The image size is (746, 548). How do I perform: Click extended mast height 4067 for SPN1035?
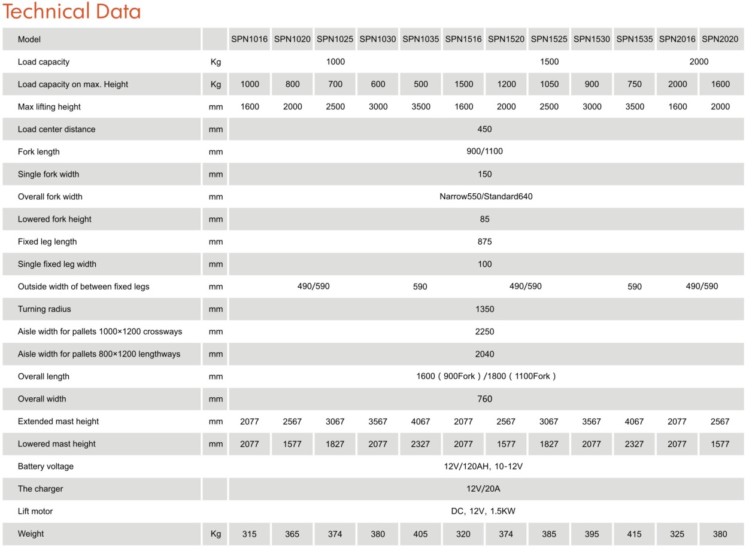pyautogui.click(x=421, y=422)
